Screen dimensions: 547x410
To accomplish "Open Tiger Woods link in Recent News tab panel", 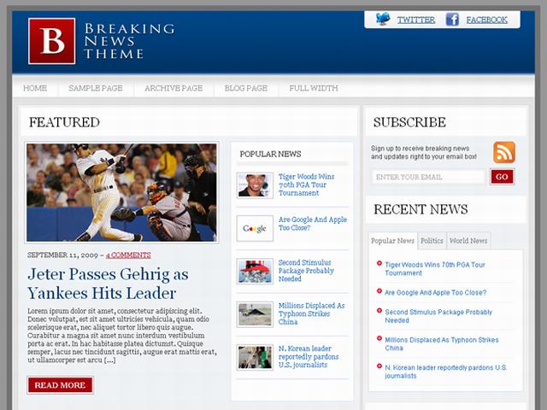I will pyautogui.click(x=435, y=269).
